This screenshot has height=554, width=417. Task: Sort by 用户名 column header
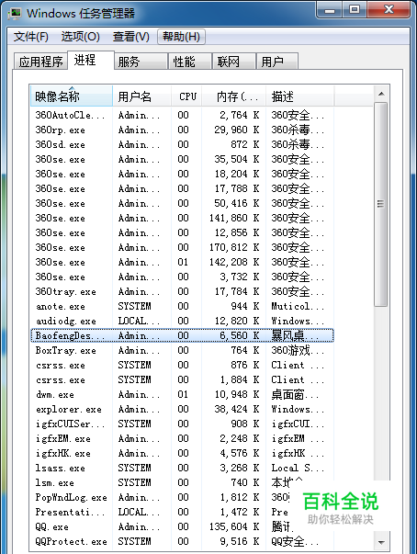(x=142, y=96)
